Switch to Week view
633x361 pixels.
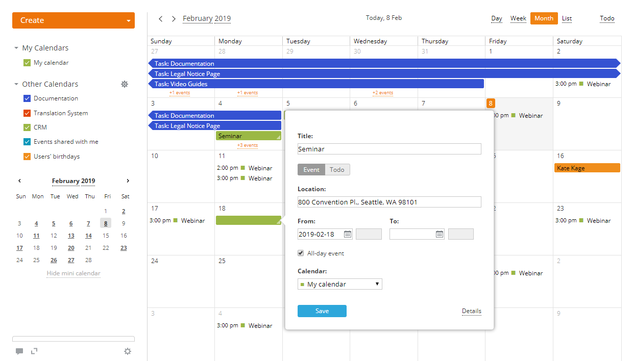pyautogui.click(x=518, y=18)
